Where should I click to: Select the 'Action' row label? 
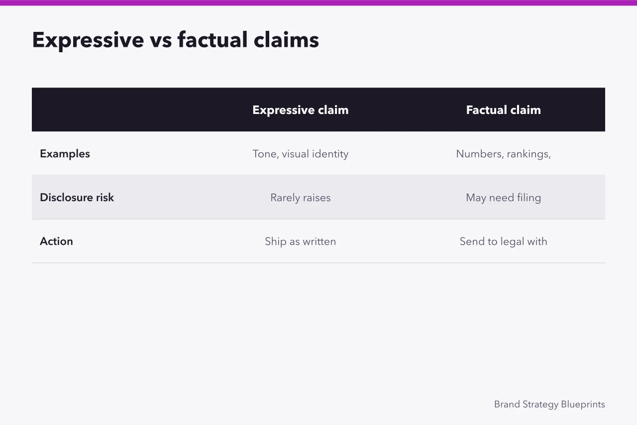tap(56, 241)
